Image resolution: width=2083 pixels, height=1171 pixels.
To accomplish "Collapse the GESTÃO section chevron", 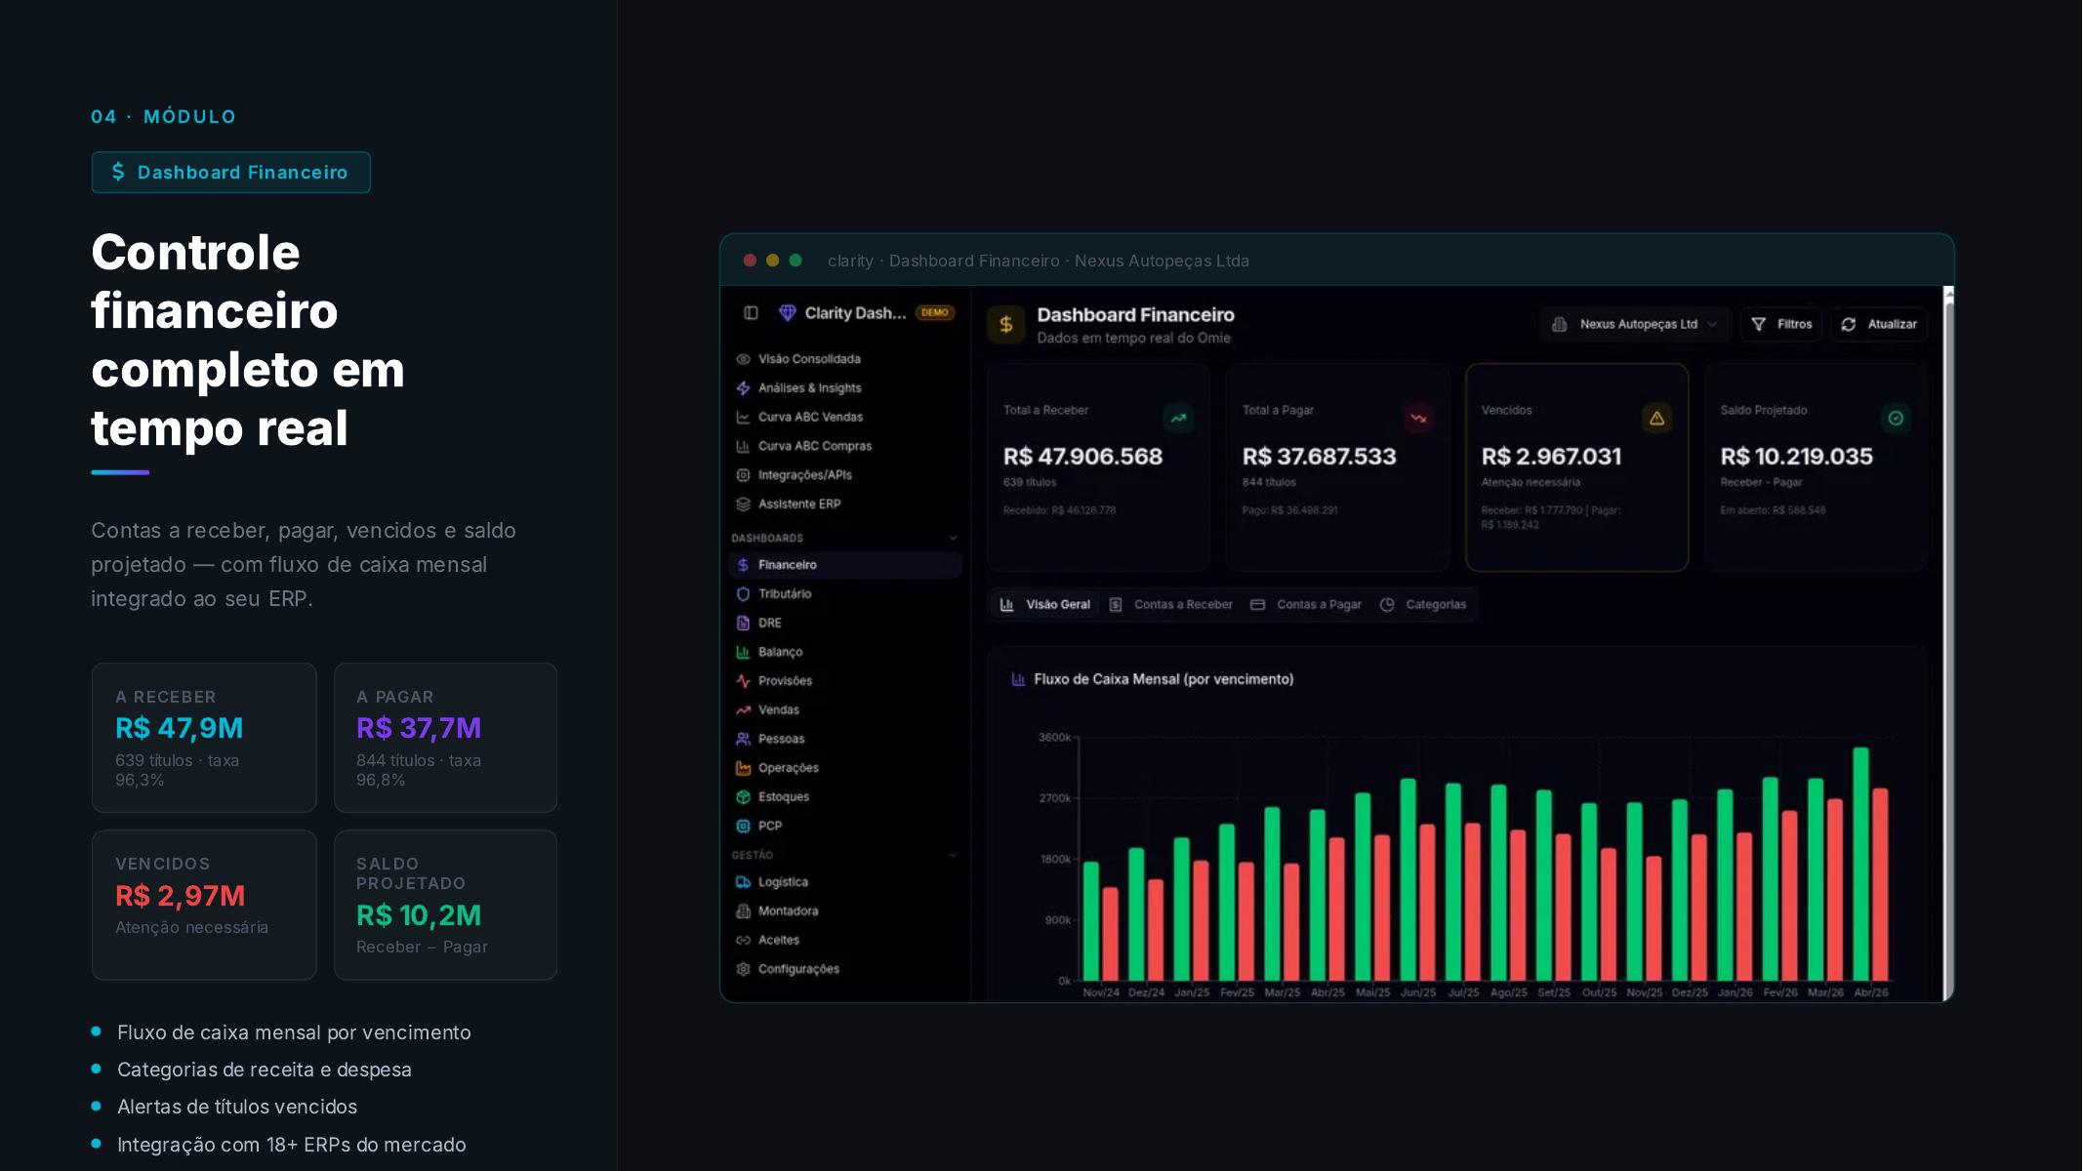I will click(953, 856).
